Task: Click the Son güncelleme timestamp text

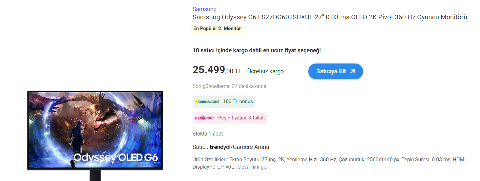Action: pos(229,86)
